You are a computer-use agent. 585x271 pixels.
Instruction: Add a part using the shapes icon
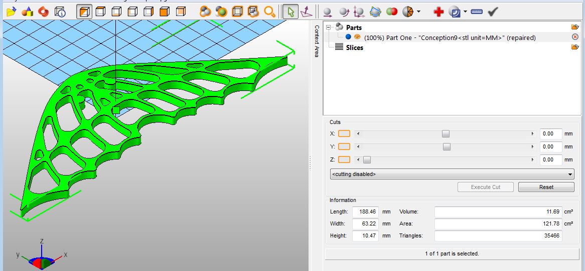tap(27, 12)
